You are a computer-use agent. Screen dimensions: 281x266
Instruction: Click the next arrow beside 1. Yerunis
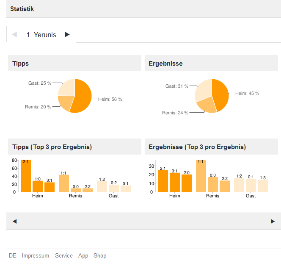pyautogui.click(x=67, y=35)
